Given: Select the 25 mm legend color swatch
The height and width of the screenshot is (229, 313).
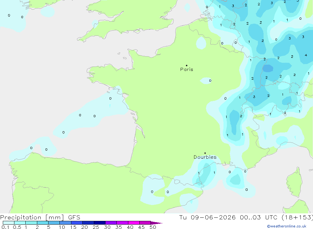Looking at the screenshot, I should (x=100, y=223).
